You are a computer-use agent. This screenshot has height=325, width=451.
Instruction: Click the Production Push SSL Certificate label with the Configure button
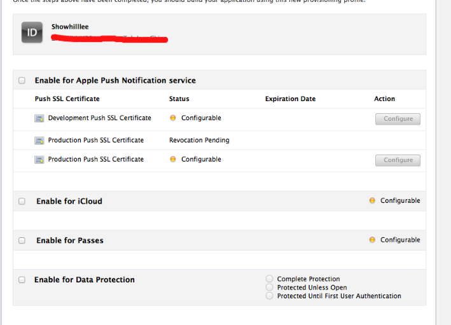(96, 159)
